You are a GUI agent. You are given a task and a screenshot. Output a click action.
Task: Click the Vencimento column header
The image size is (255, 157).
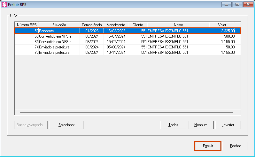click(x=116, y=25)
